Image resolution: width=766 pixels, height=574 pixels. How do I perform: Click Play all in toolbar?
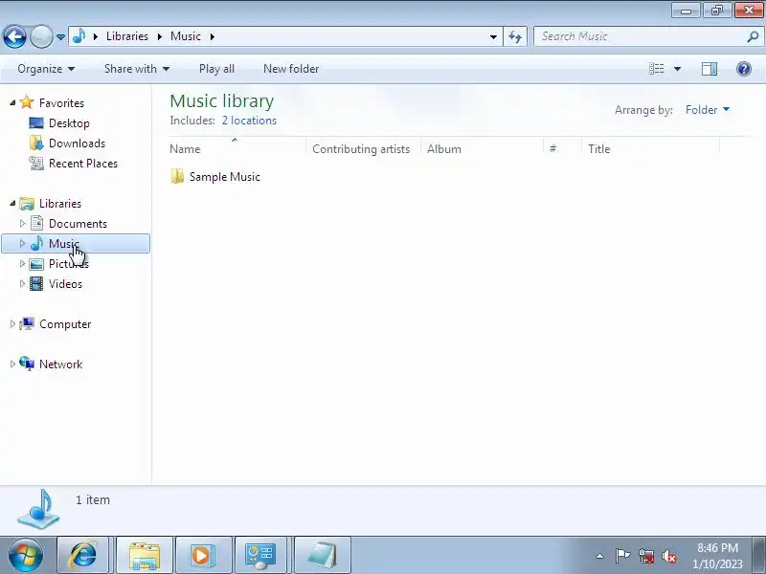(x=216, y=69)
